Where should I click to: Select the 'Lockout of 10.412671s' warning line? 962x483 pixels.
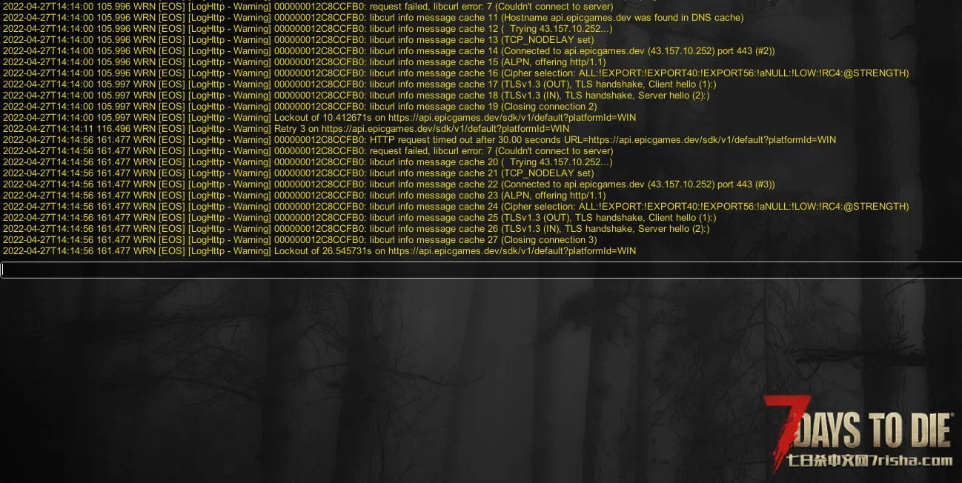[319, 118]
